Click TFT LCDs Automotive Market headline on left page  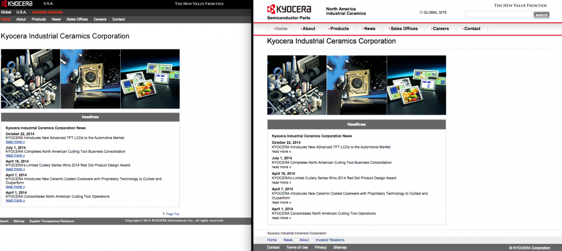(x=65, y=138)
